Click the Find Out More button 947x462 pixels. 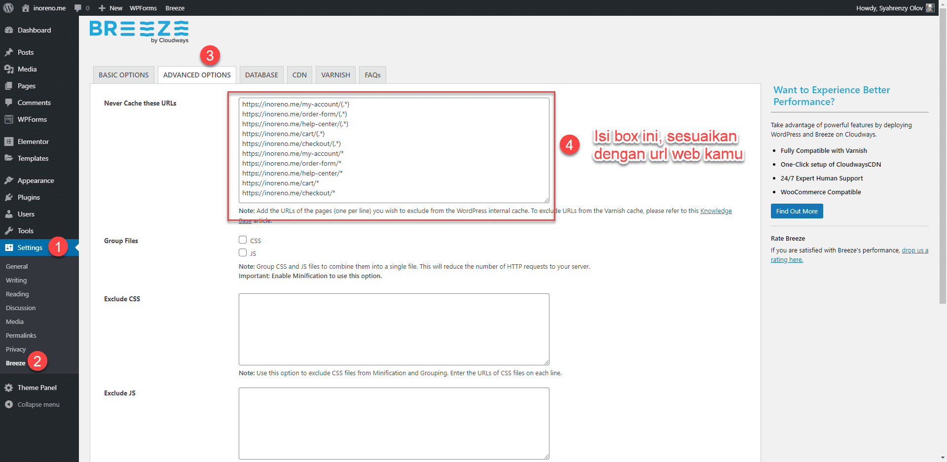797,211
